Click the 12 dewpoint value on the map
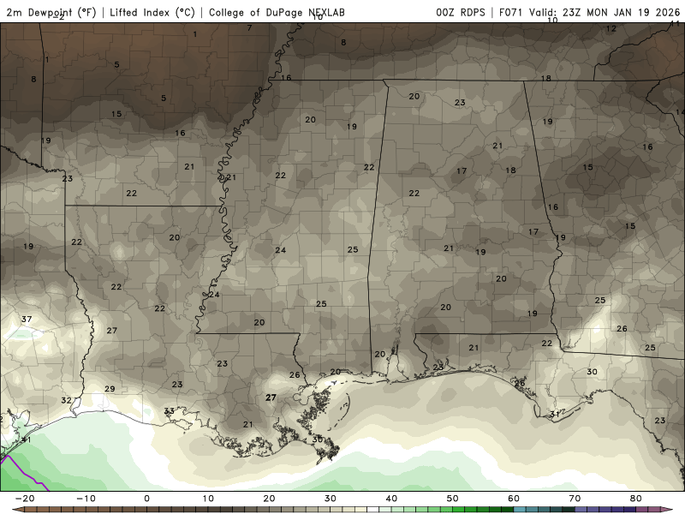The height and width of the screenshot is (514, 685). pyautogui.click(x=611, y=29)
